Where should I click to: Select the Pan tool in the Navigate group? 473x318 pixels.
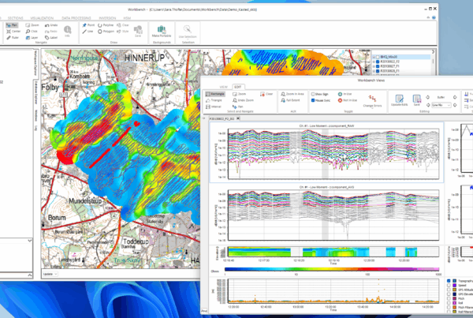[x=12, y=25]
